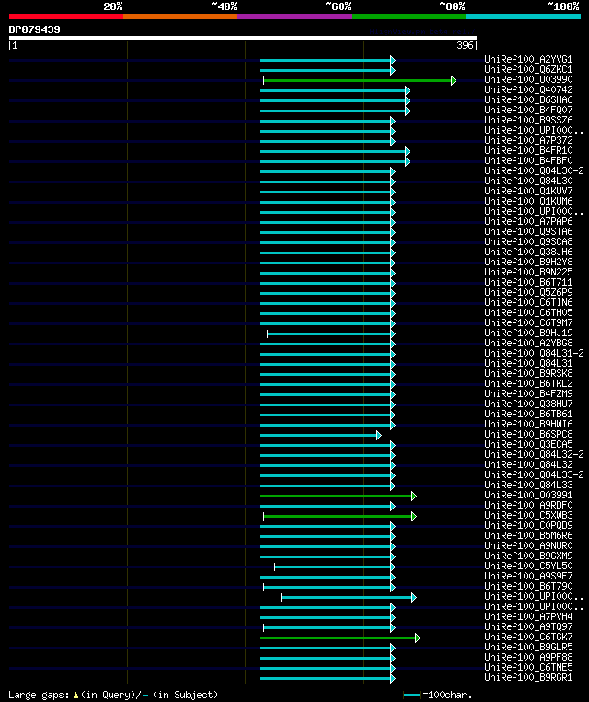Image resolution: width=589 pixels, height=702 pixels.
Task: Click the white query sequence bar
Action: (x=243, y=38)
